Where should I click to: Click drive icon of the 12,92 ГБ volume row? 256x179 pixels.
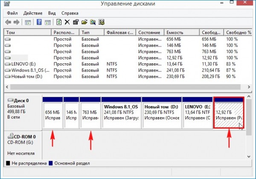(8, 58)
